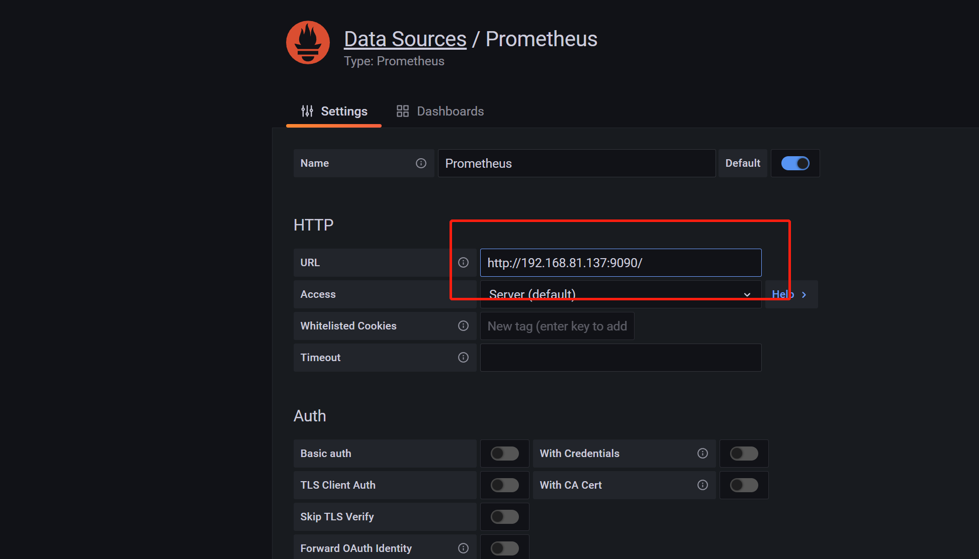Click the info icon beside Timeout
979x559 pixels.
[464, 358]
